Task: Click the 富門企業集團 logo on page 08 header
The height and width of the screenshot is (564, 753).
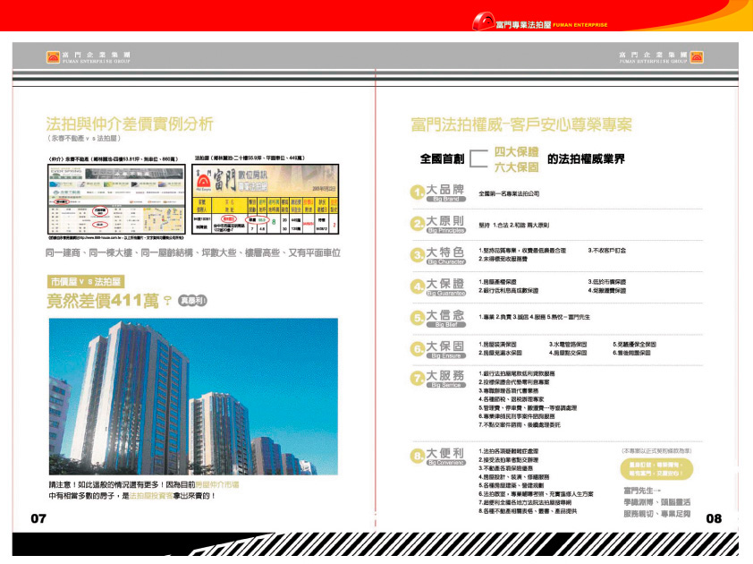Action: pos(661,57)
